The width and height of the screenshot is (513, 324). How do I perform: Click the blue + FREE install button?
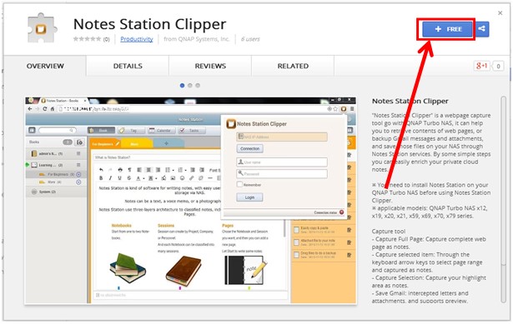[447, 29]
